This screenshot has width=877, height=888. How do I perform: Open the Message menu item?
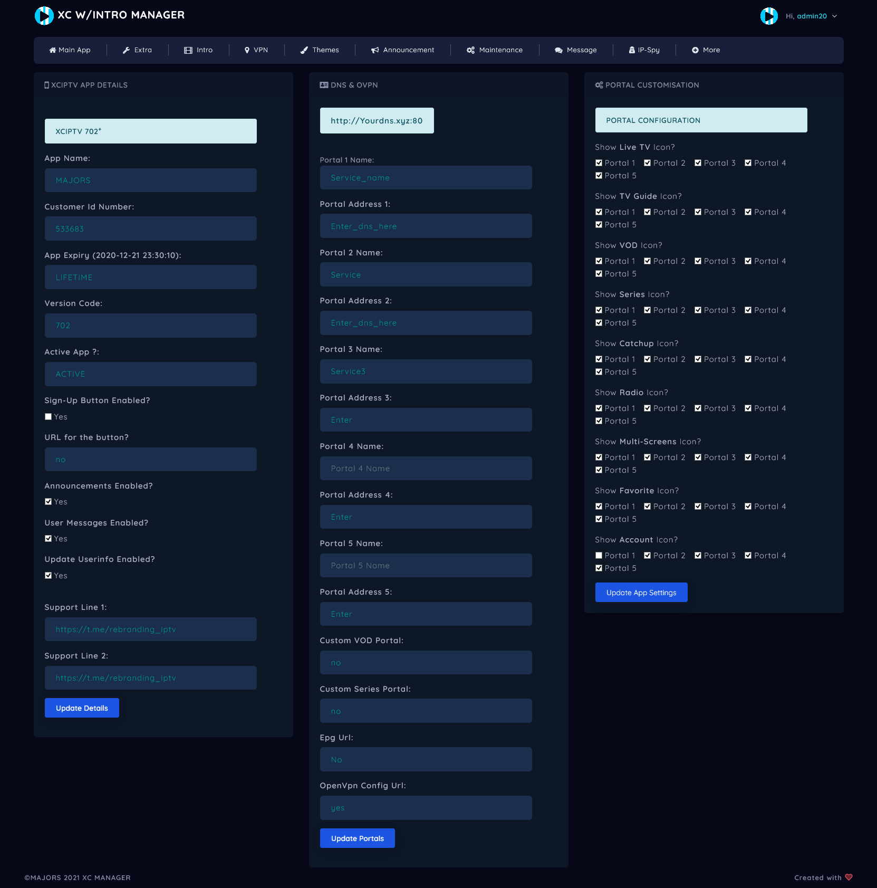pos(576,50)
